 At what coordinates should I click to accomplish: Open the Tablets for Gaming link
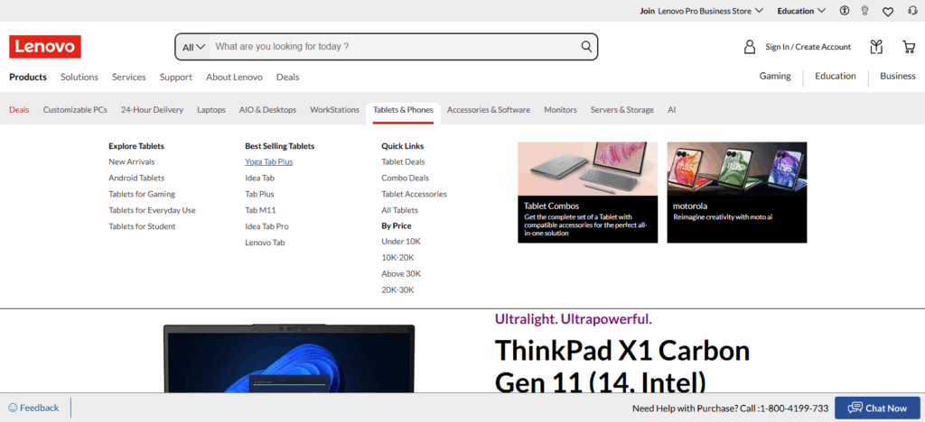pyautogui.click(x=142, y=194)
